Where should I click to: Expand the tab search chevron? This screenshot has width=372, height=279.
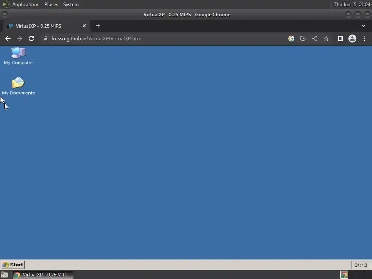coord(363,26)
